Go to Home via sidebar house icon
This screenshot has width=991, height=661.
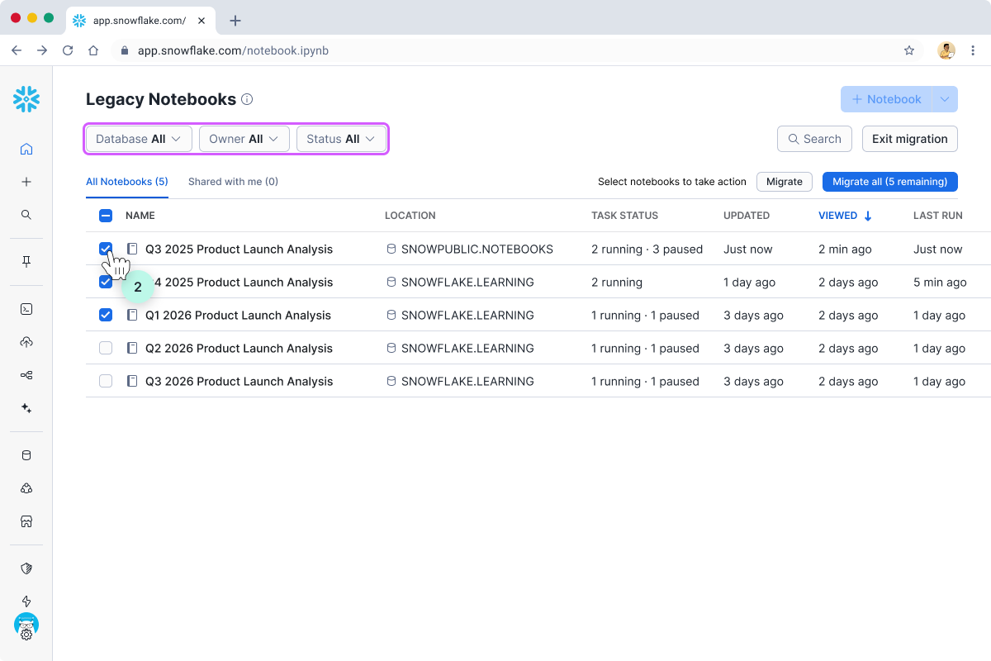coord(26,149)
